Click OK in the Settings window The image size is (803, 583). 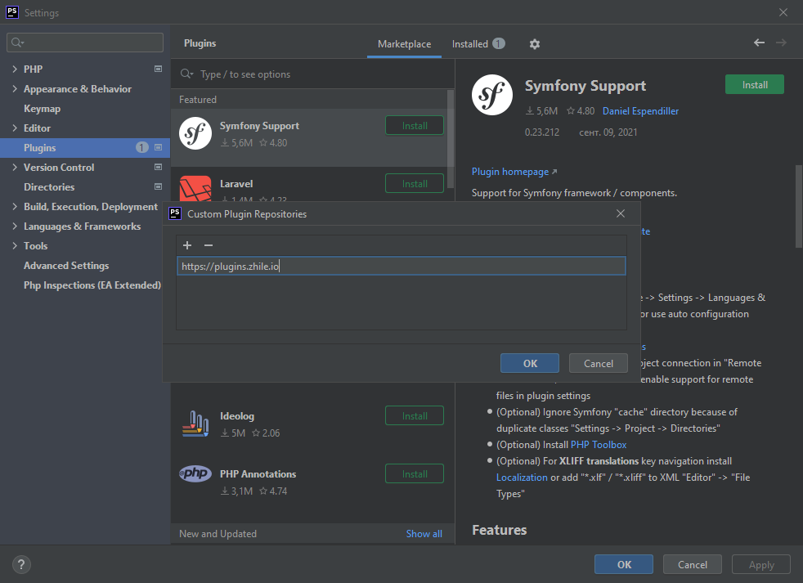624,564
